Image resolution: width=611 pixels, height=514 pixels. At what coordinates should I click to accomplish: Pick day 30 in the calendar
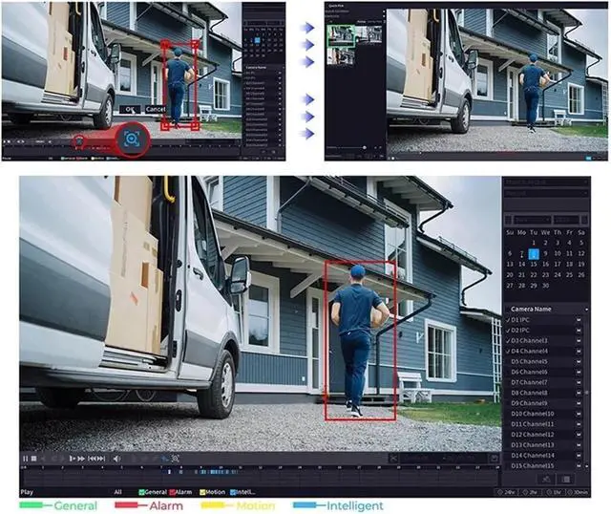545,286
